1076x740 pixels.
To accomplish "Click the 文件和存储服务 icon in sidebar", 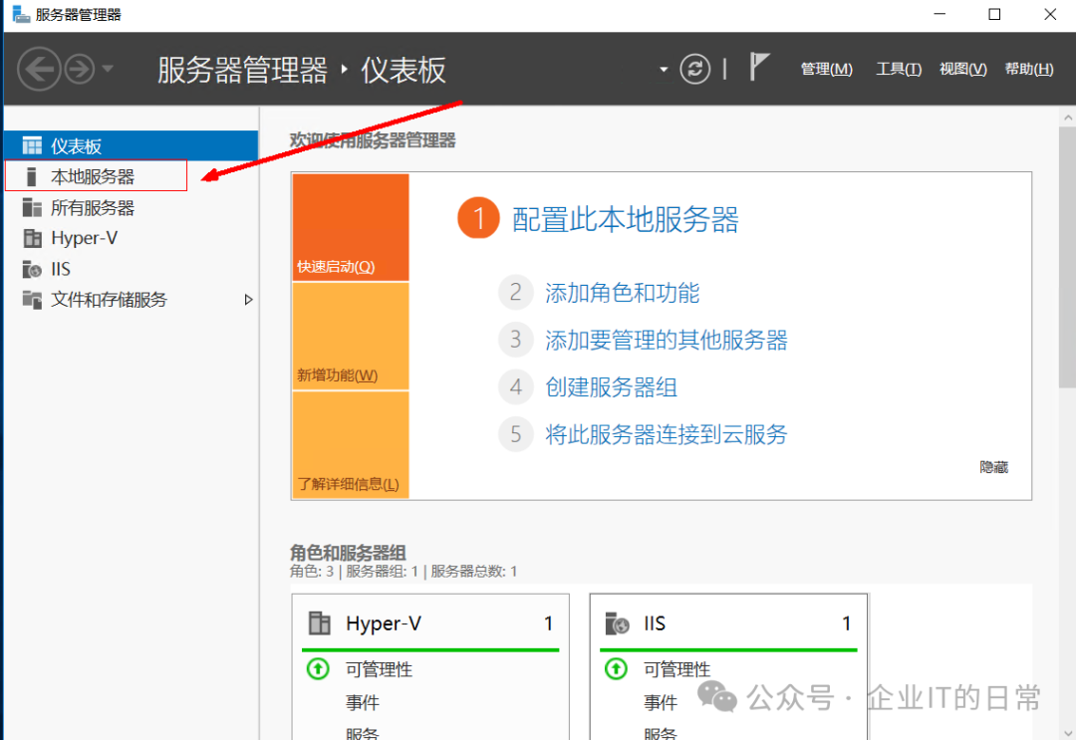I will 32,300.
